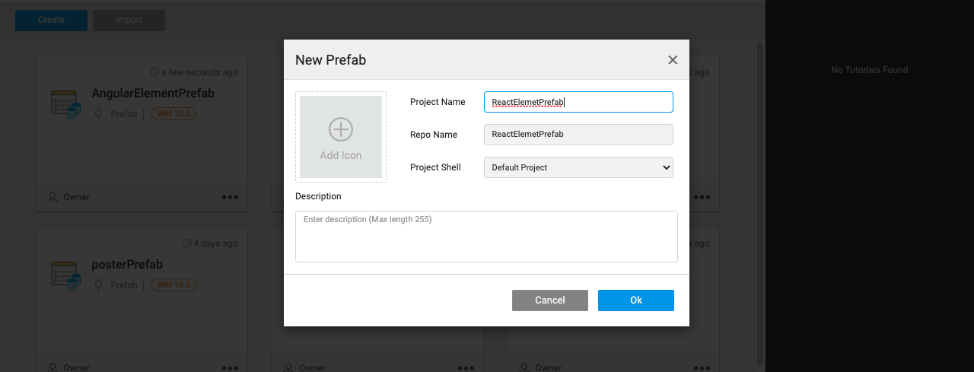Click the Create button
Screen dimensions: 974x372
coord(51,20)
